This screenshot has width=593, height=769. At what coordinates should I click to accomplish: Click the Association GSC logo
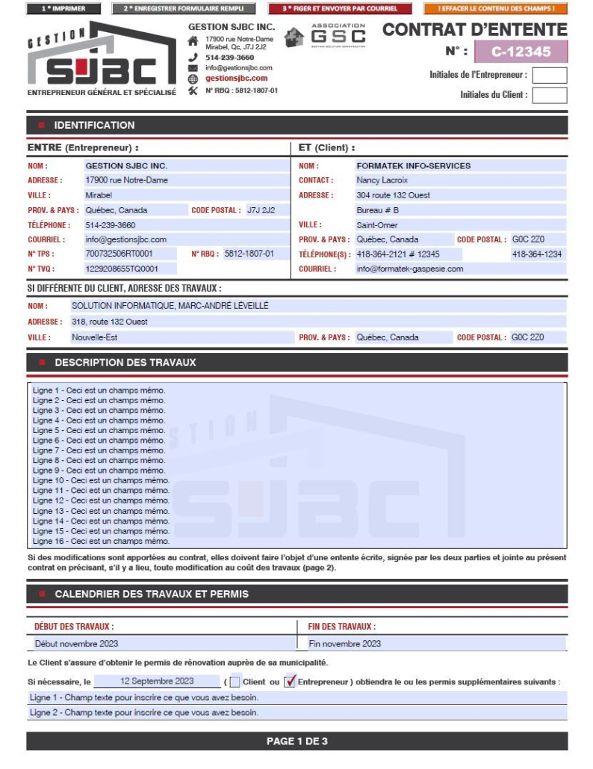click(327, 36)
